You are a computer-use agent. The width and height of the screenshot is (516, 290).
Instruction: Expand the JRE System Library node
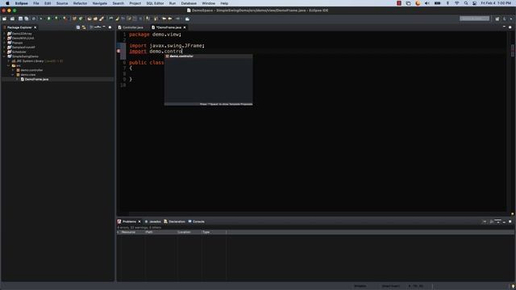[9, 61]
